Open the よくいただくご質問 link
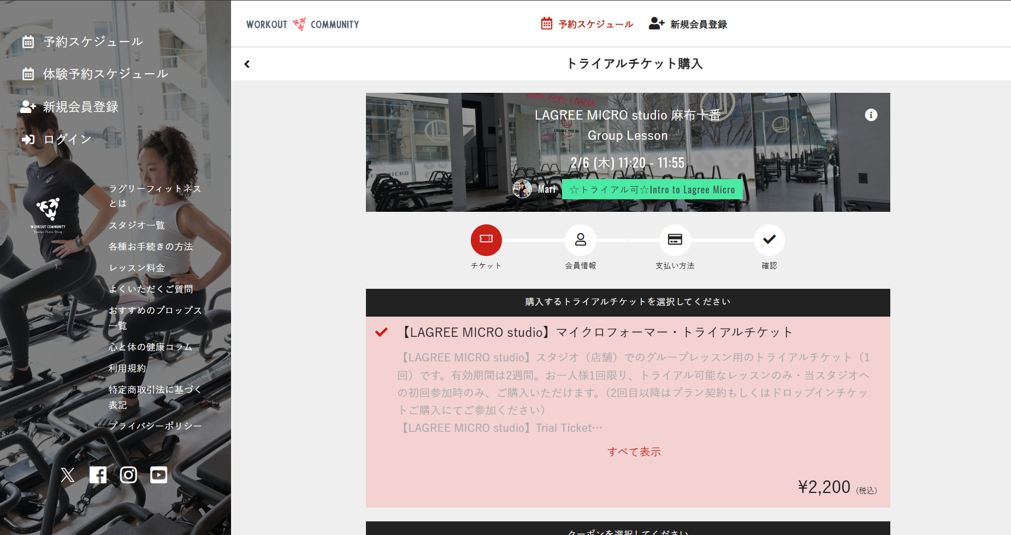This screenshot has height=535, width=1011. (151, 289)
